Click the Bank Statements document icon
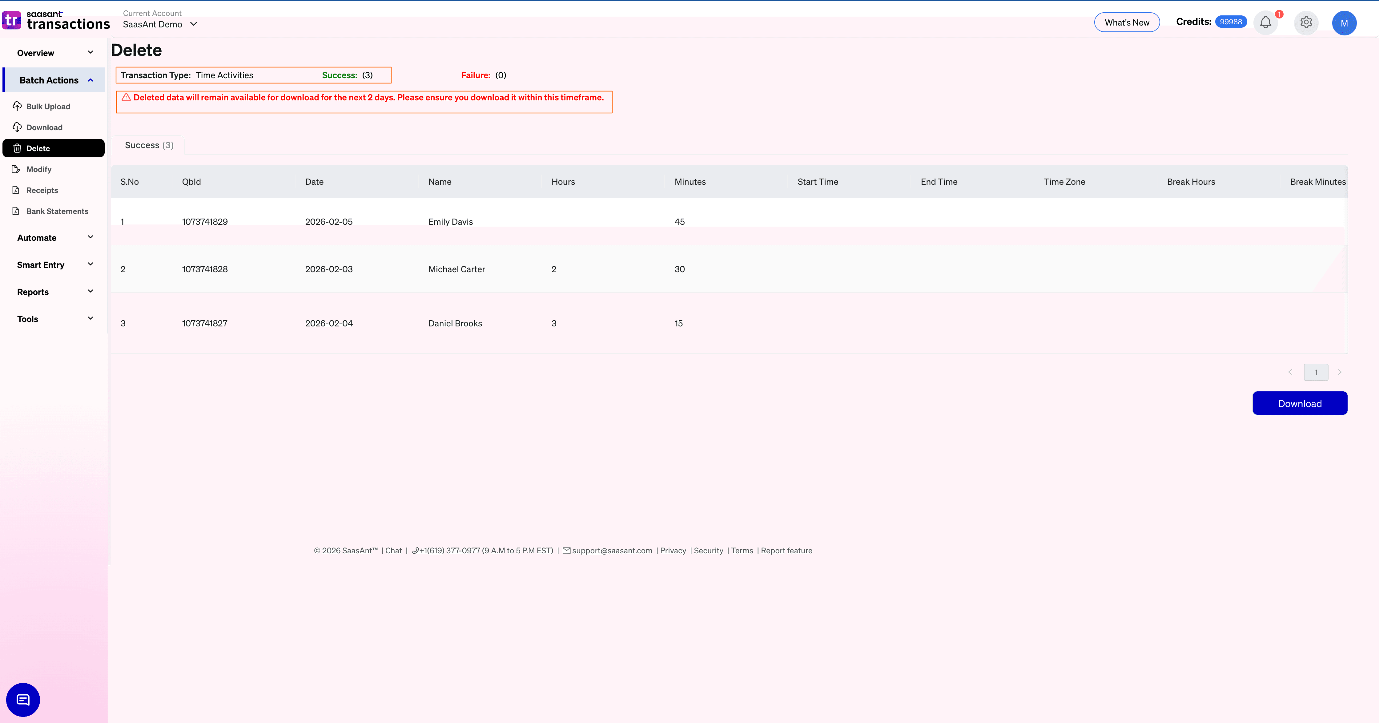Image resolution: width=1379 pixels, height=723 pixels. click(x=17, y=211)
